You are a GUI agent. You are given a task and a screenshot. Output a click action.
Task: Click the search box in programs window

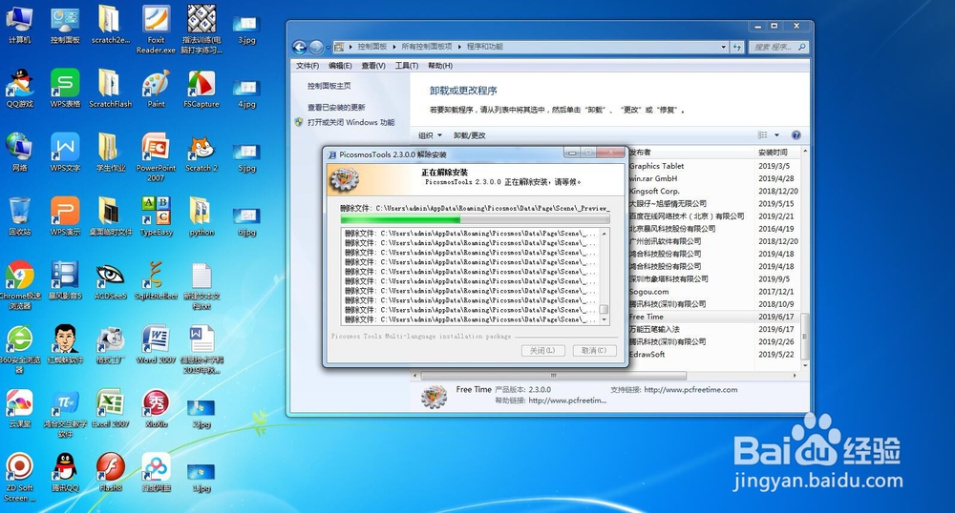click(778, 47)
